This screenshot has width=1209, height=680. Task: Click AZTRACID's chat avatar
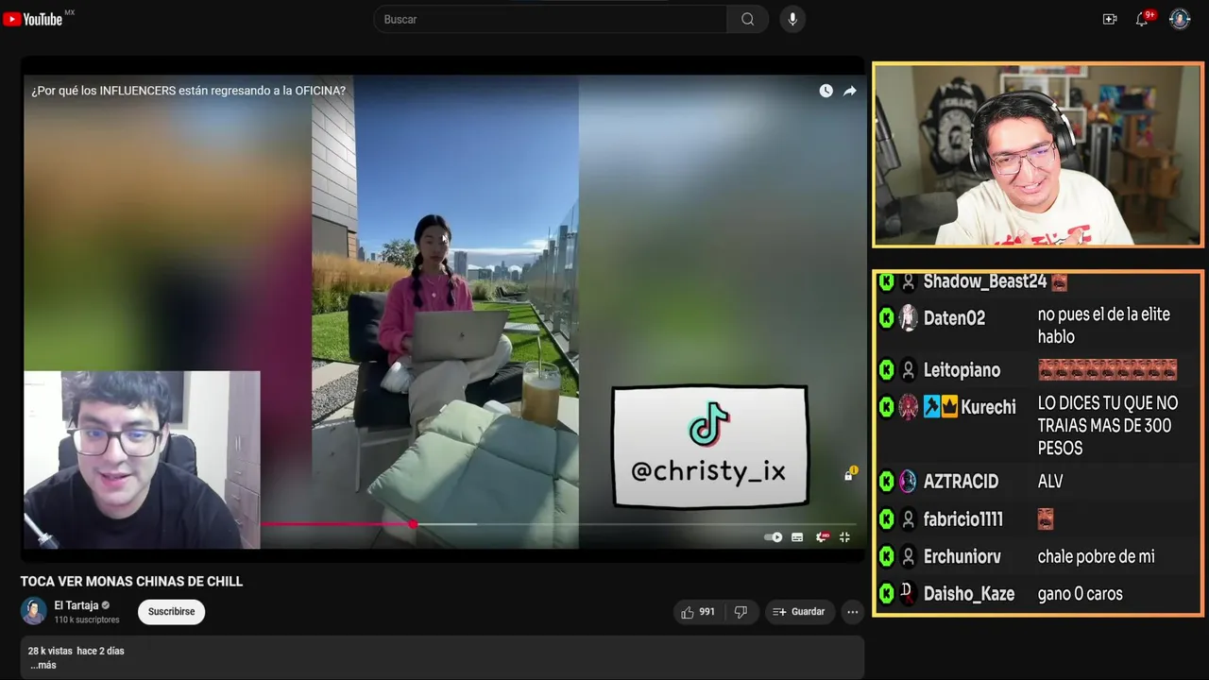[908, 482]
